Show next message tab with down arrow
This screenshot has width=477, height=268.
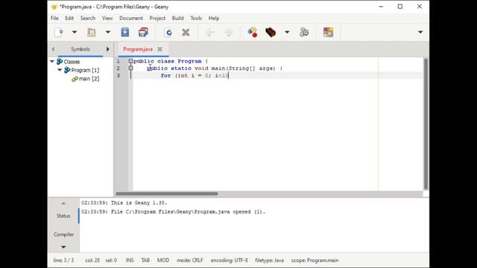pyautogui.click(x=63, y=247)
